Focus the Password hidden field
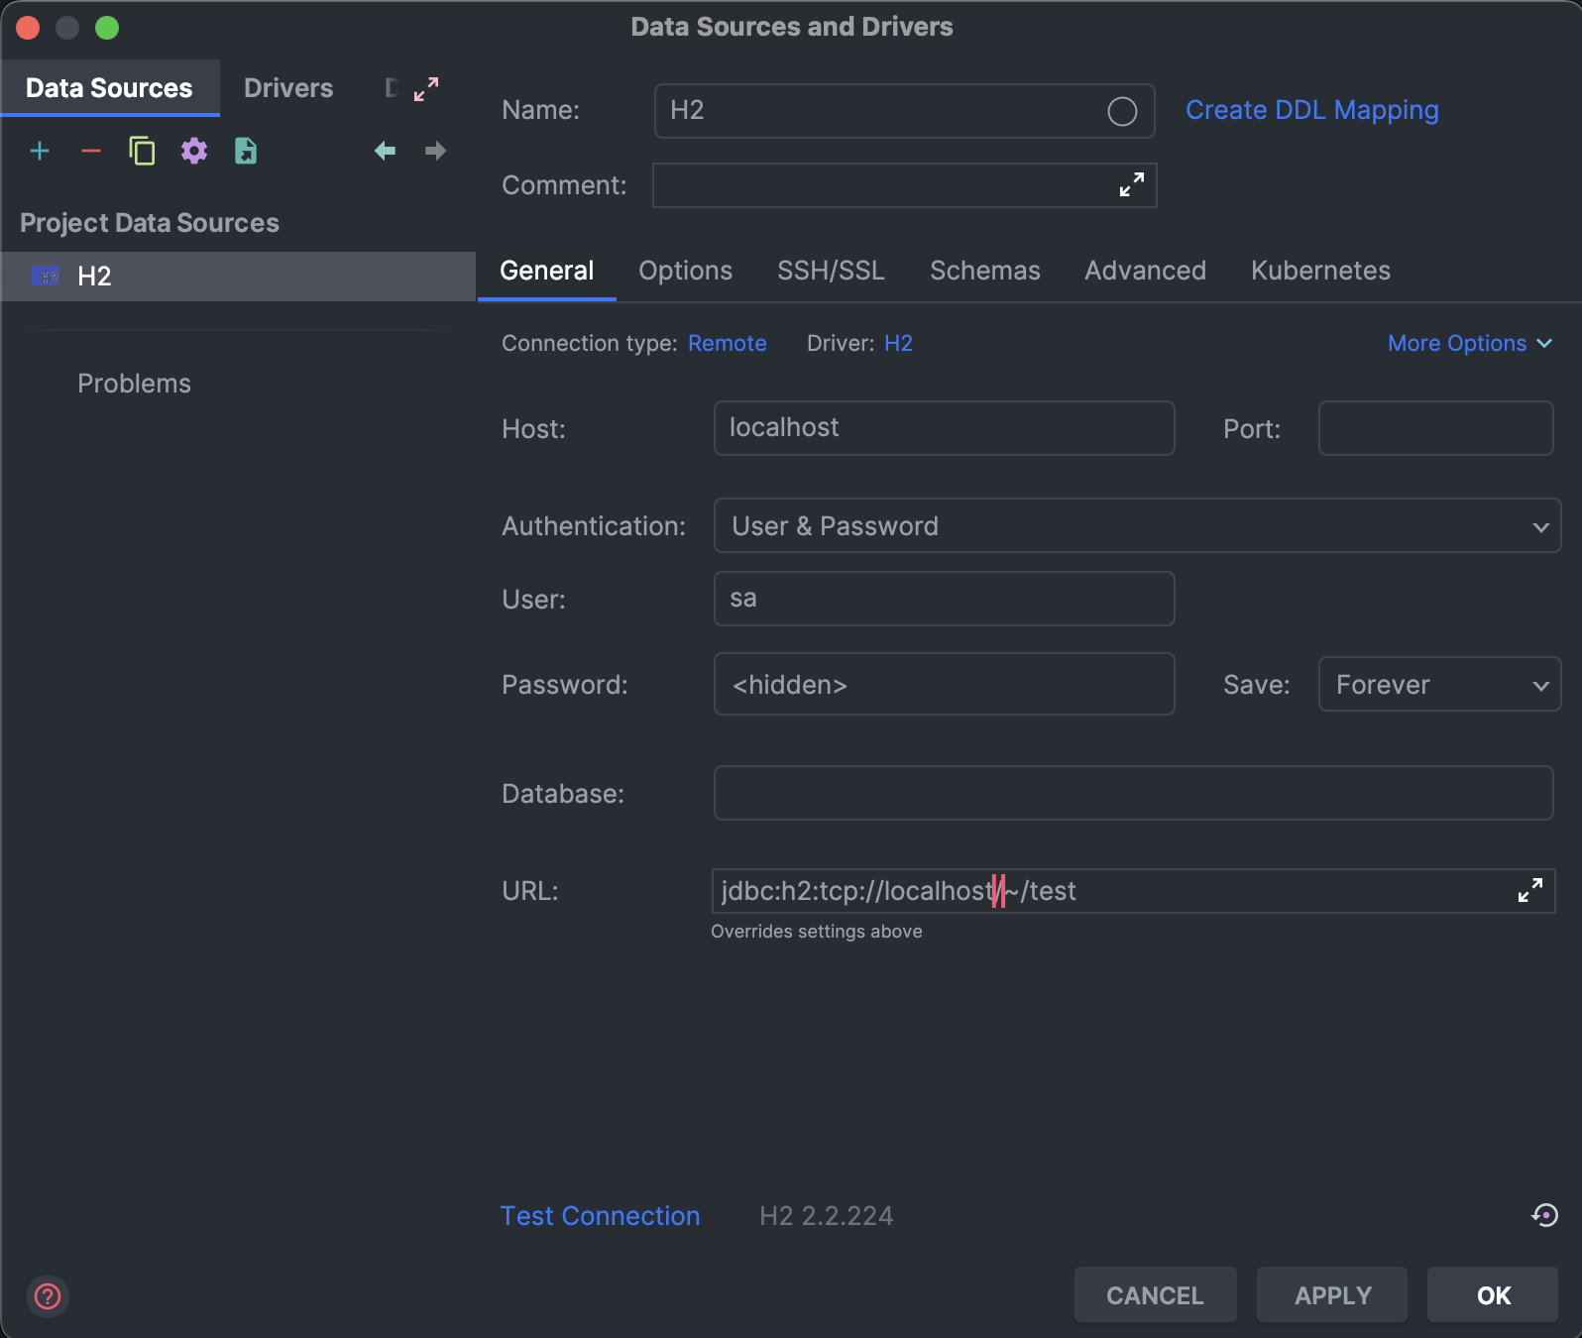 point(944,684)
